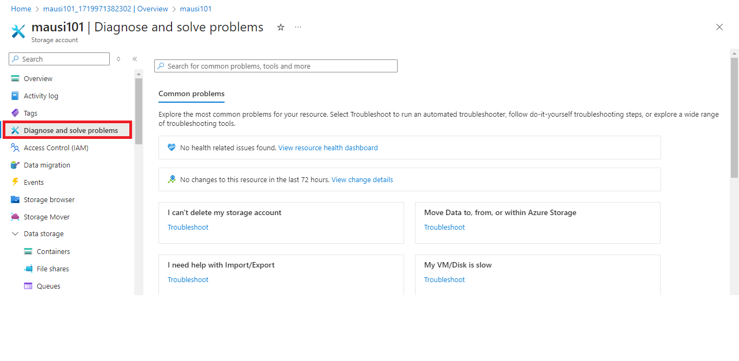Click View change details link
Image resolution: width=739 pixels, height=361 pixels.
[x=362, y=179]
